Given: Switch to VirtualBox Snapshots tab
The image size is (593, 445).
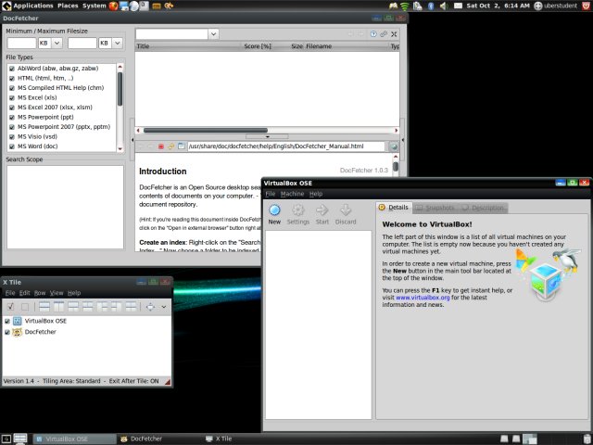Looking at the screenshot, I should [x=435, y=208].
